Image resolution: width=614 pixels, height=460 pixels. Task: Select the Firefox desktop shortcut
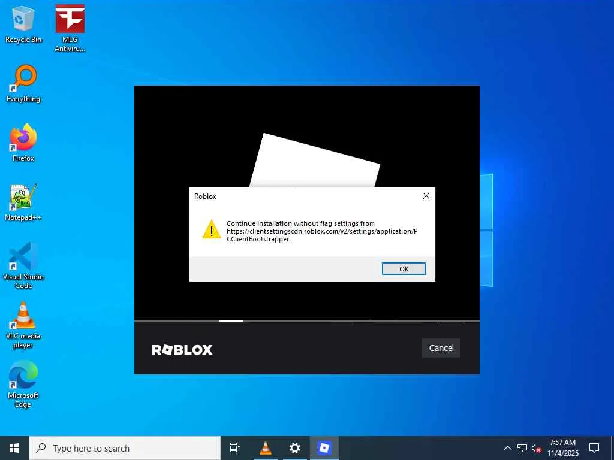click(x=23, y=143)
